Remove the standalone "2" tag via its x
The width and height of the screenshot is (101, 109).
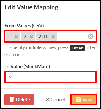31,37
